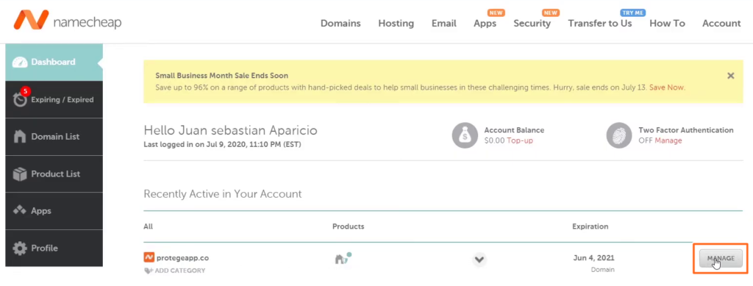Click MANAGE button for protegeapp.co
Viewport: 753px width, 286px height.
click(x=721, y=258)
